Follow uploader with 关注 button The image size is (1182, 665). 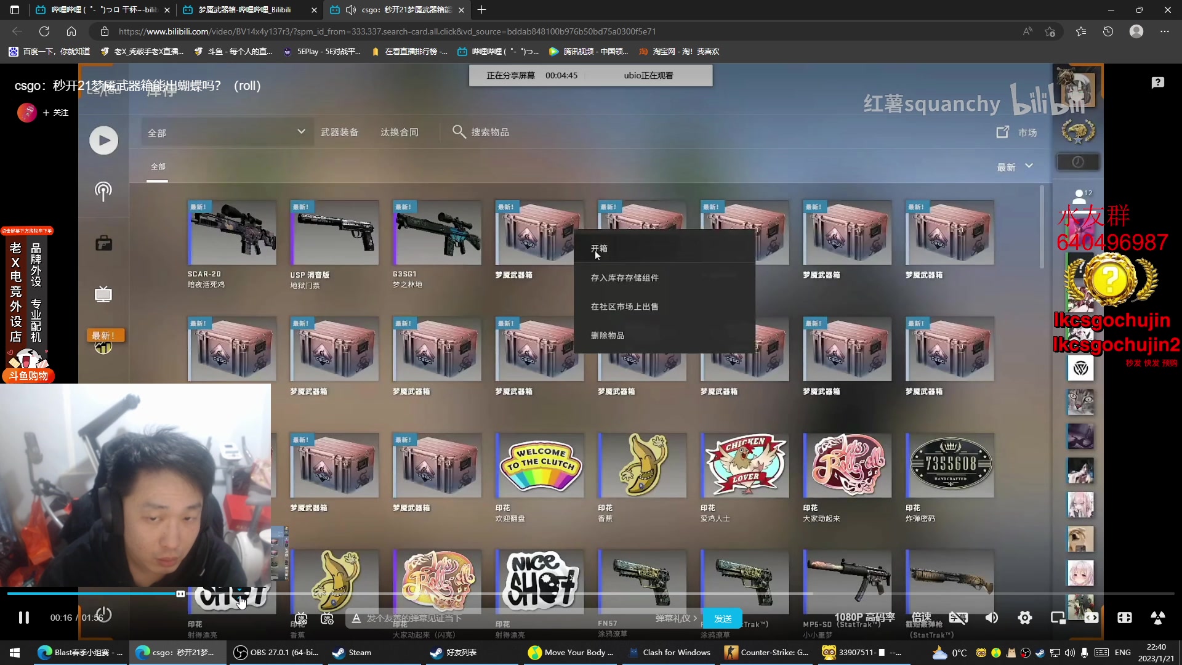56,113
